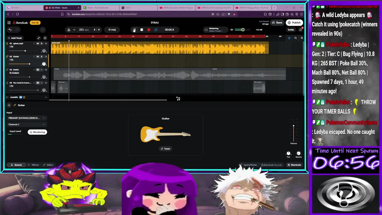Click the BandLab logo
This screenshot has height=215, width=382.
tap(20, 23)
